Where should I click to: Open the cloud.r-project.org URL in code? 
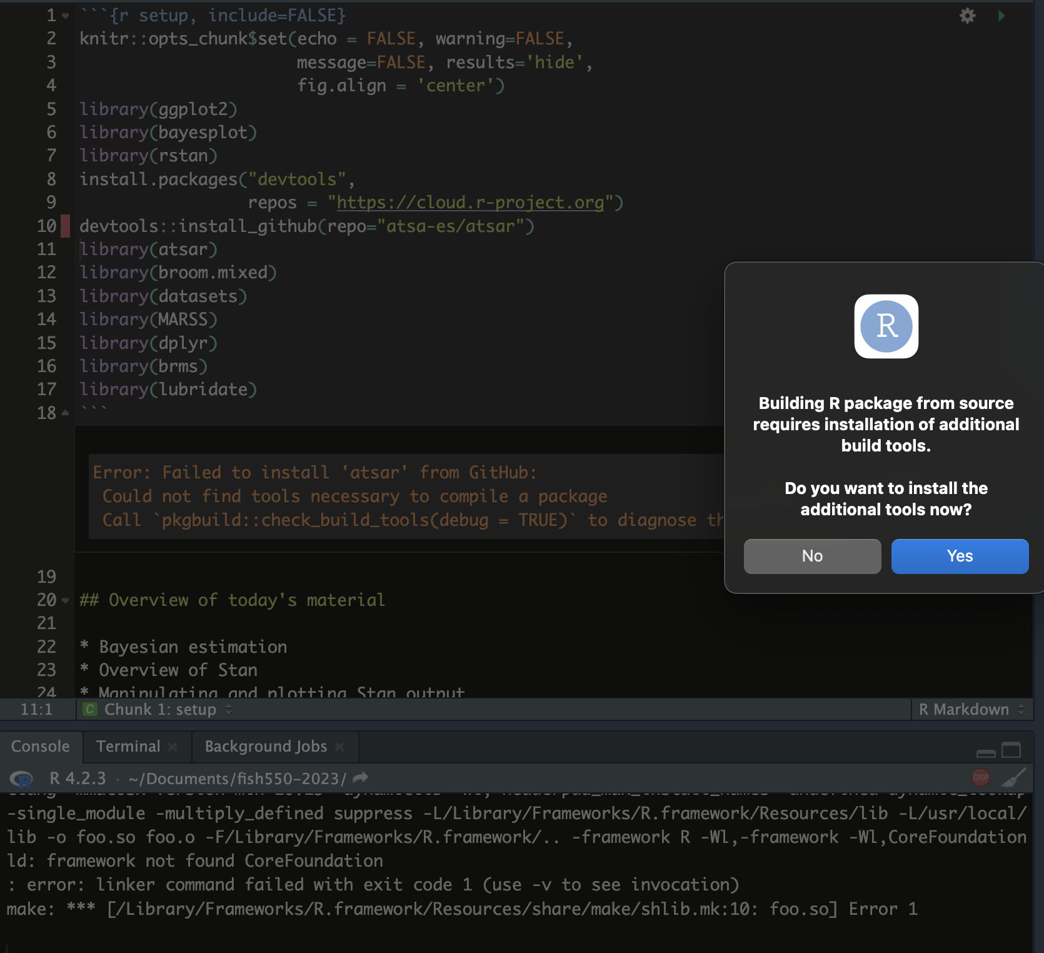click(470, 203)
